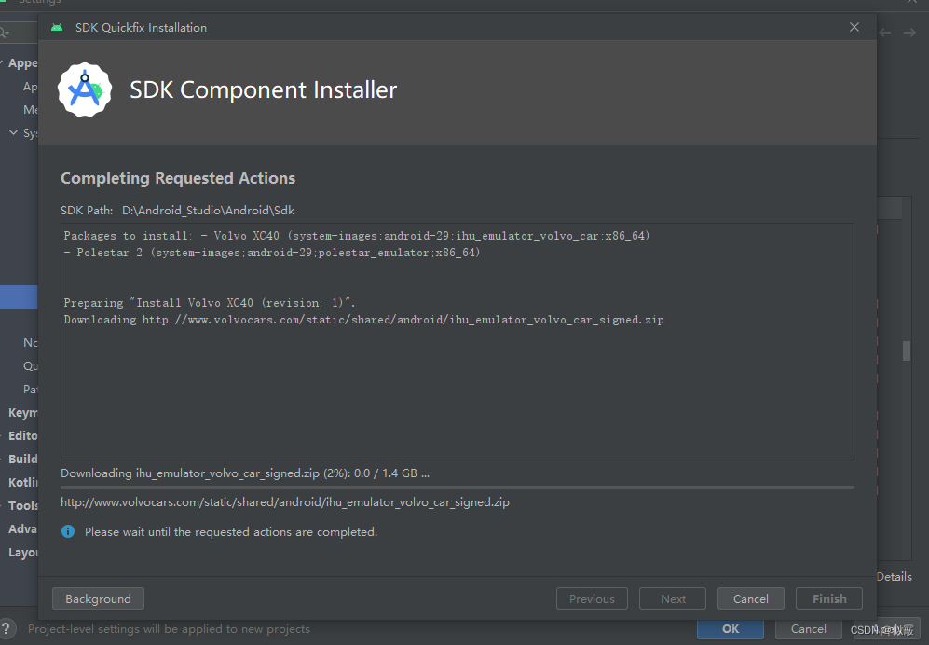Click the disabled Next button
929x645 pixels.
click(673, 598)
